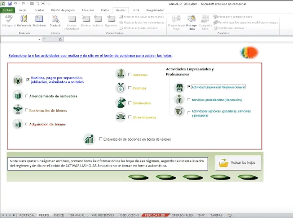Image resolution: width=293 pixels, height=218 pixels.
Task: Switch to the Fórmulas ribbon tab
Action: pyautogui.click(x=88, y=10)
